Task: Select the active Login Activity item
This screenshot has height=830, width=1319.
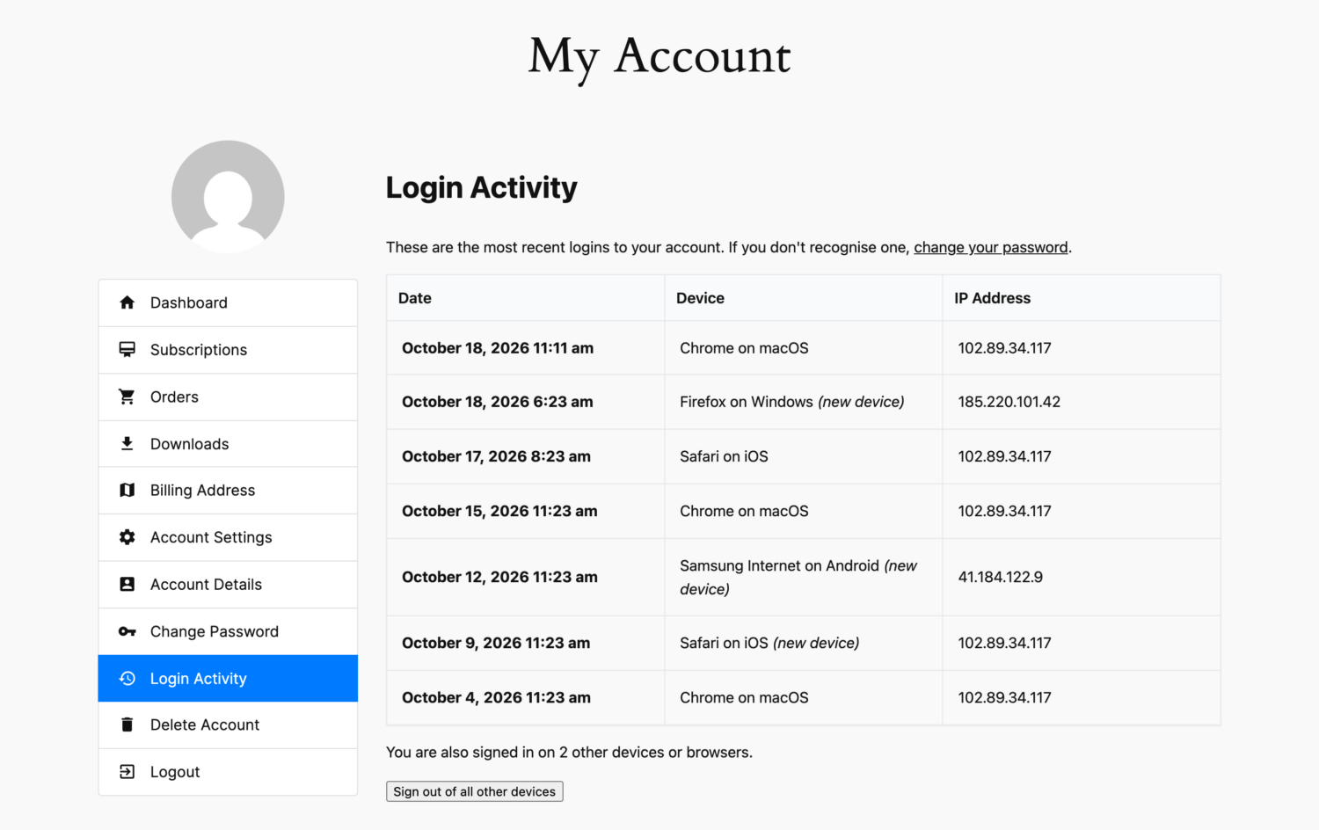Action: [228, 679]
